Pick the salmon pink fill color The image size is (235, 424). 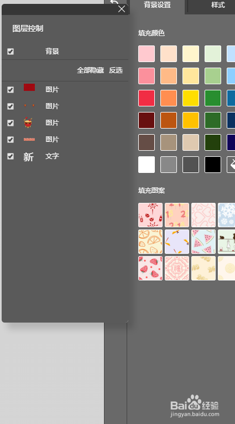pos(147,76)
